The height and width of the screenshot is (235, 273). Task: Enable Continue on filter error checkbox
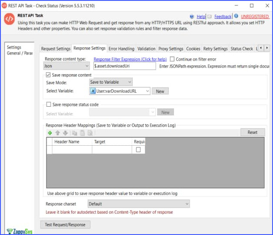[172, 59]
